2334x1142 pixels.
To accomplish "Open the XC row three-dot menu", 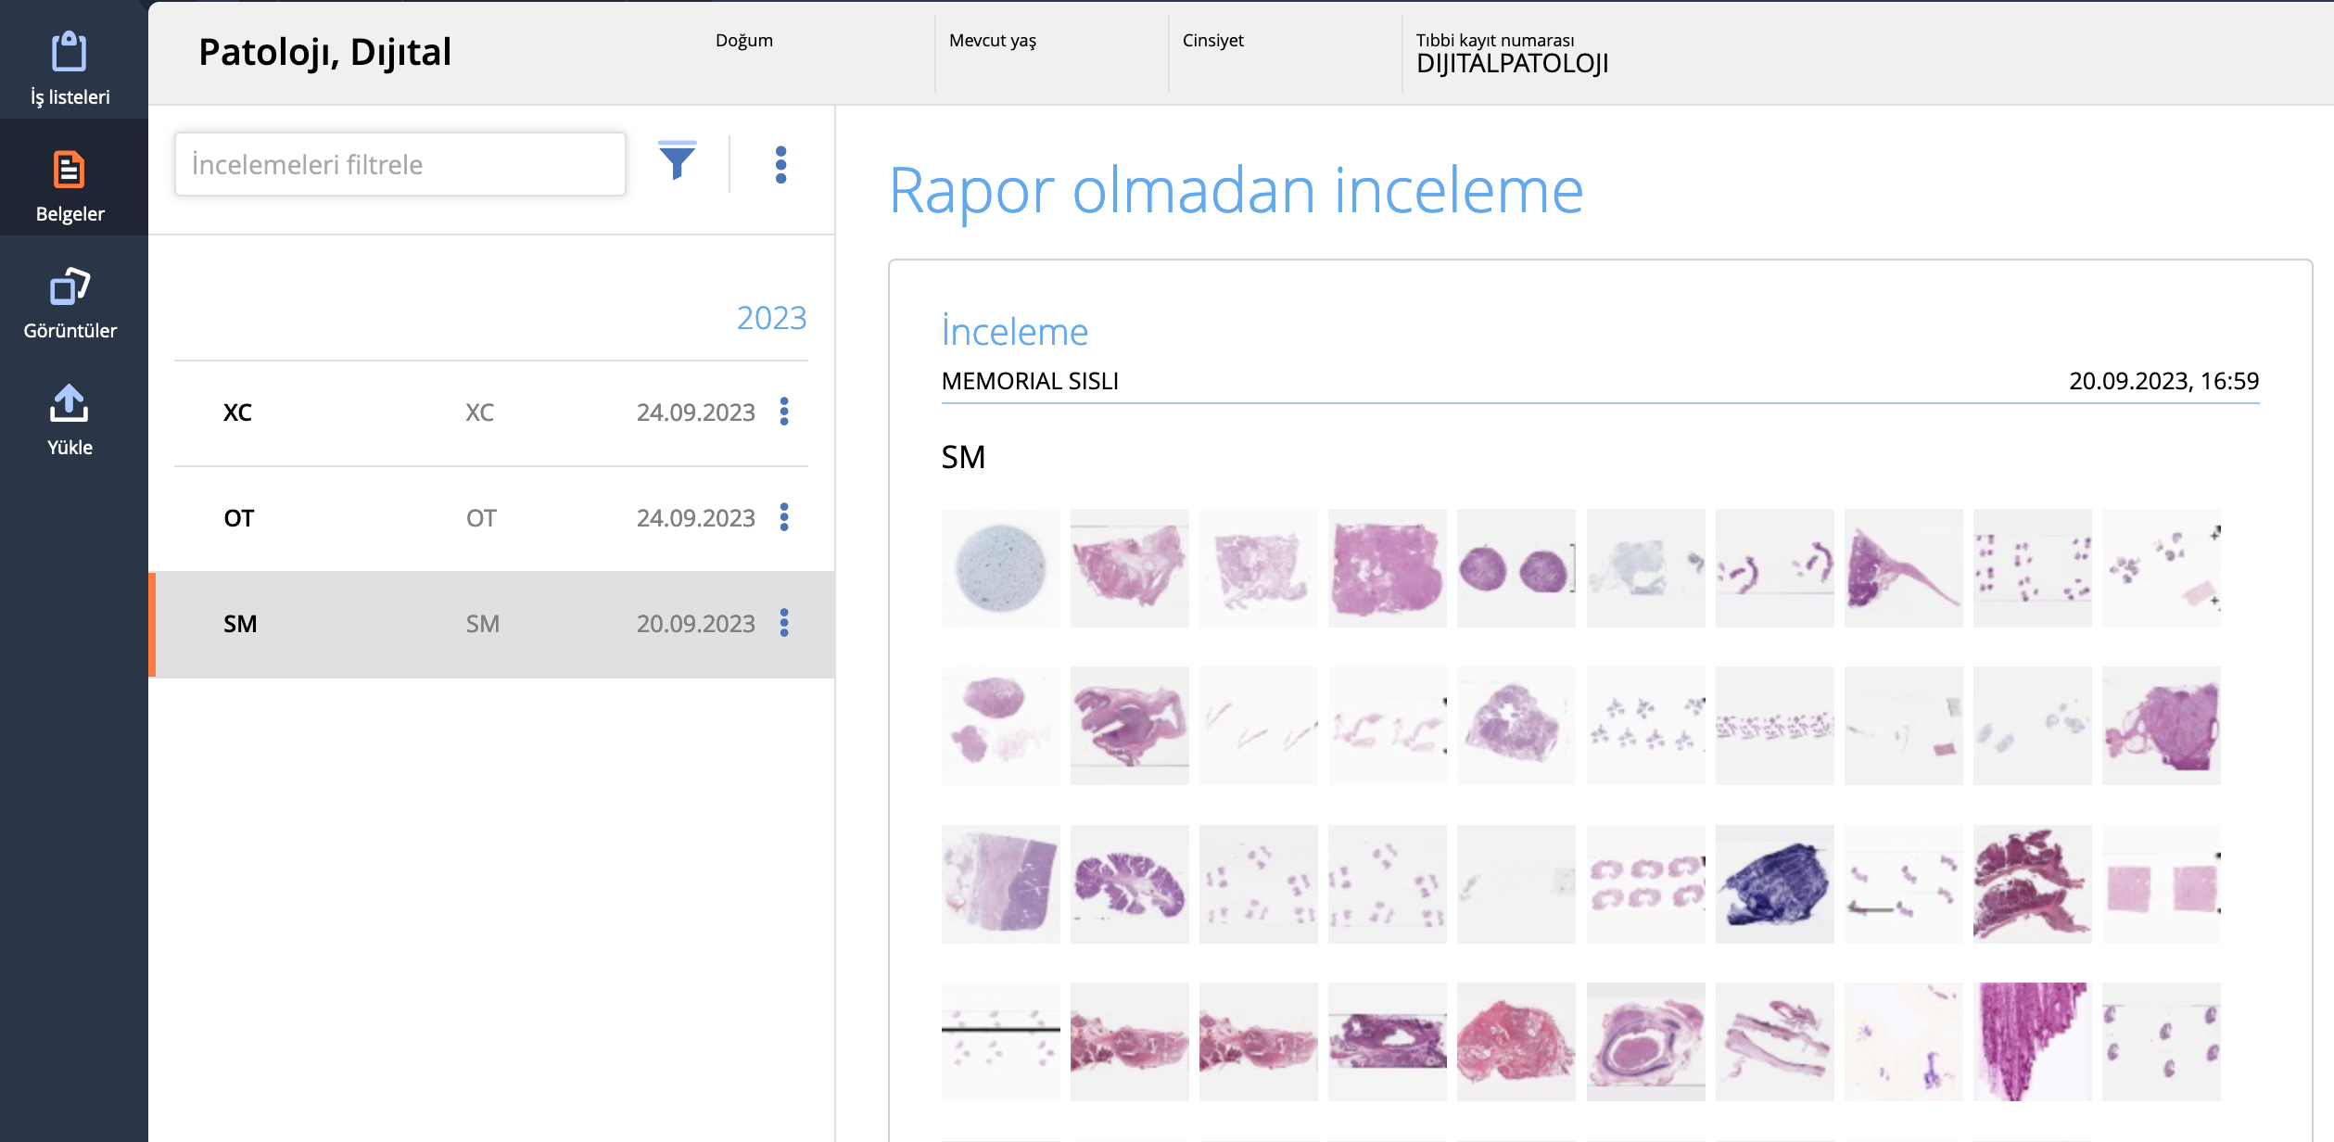I will coord(784,412).
